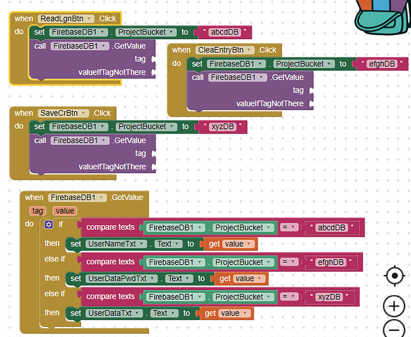
Task: Open the equals operator dropdown for abcdDB comparison
Action: coord(289,227)
